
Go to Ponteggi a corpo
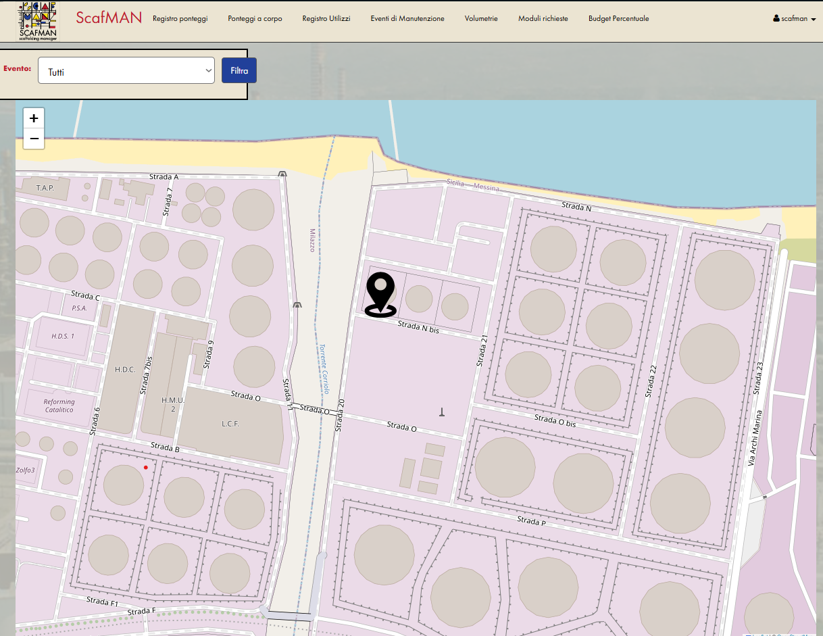255,19
